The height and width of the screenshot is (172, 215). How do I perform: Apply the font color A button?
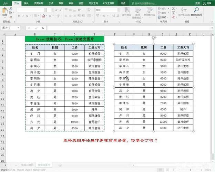click(50, 16)
